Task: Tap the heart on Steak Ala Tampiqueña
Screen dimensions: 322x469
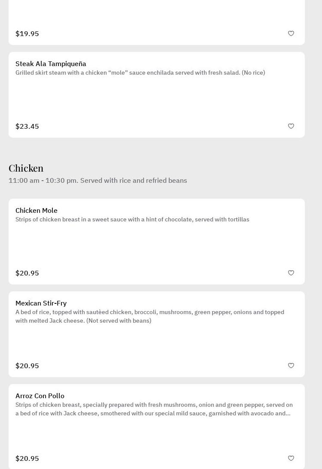Action: [291, 126]
